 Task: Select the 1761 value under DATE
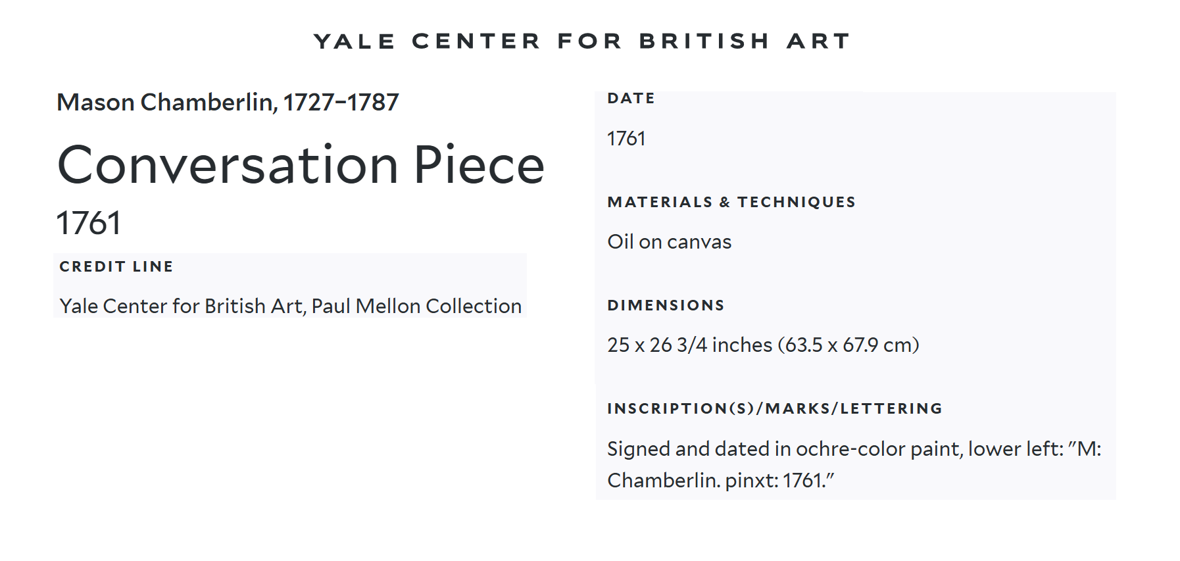[x=626, y=139]
